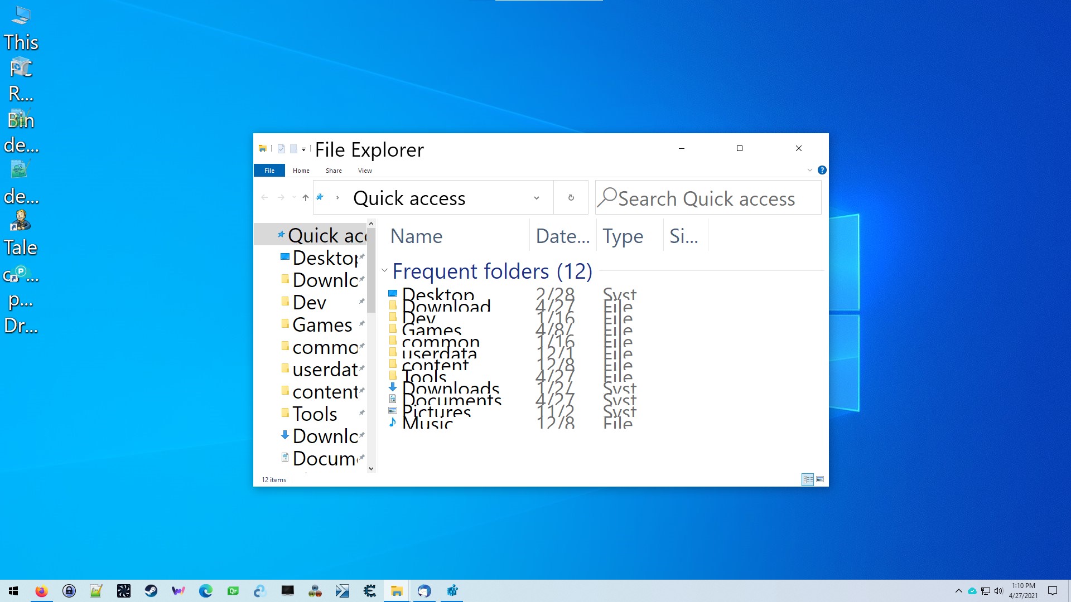Screen dimensions: 1071x602
Task: Click the File Explorer folder icon in title bar
Action: coord(262,148)
